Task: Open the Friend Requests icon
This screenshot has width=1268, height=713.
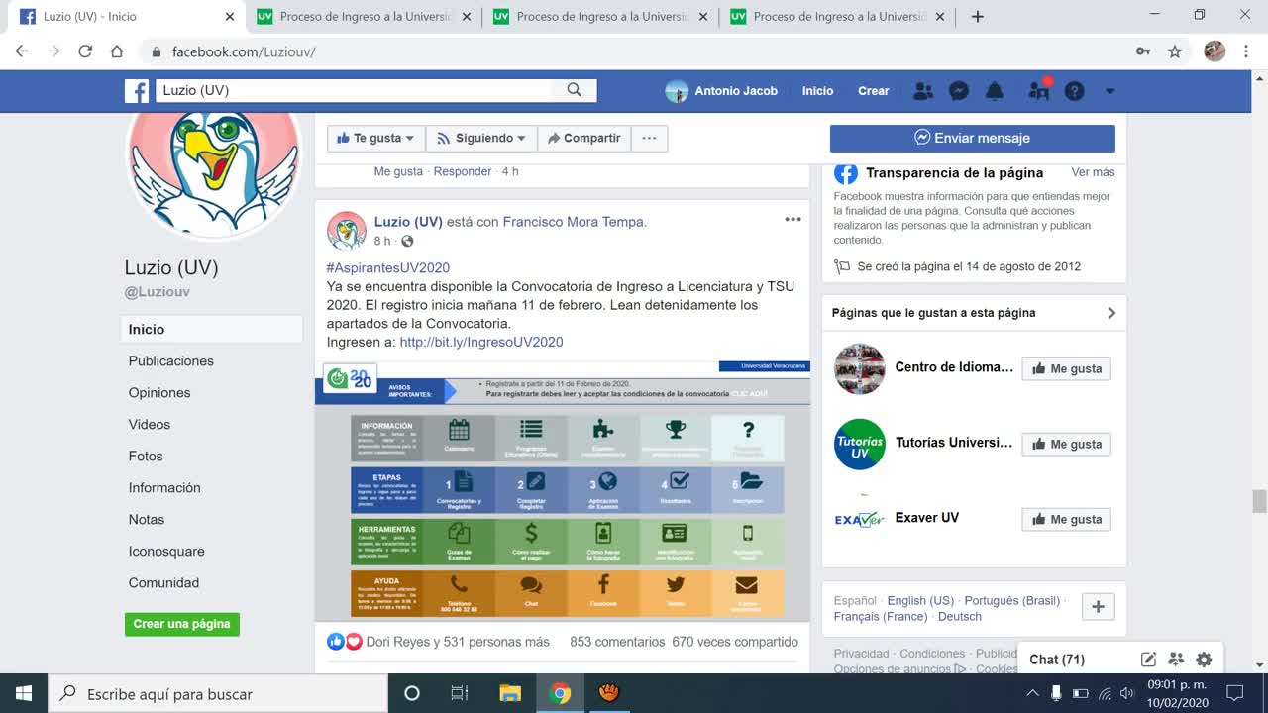Action: coord(922,91)
